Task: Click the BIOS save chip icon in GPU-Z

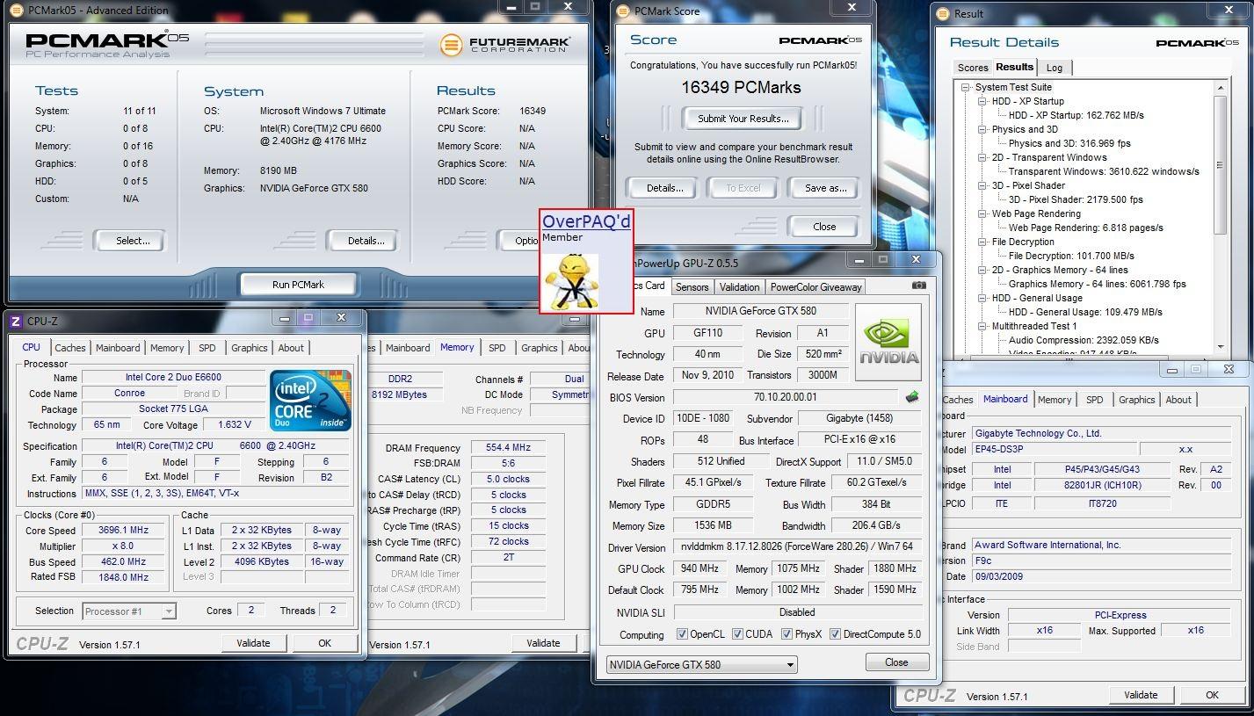Action: pyautogui.click(x=913, y=397)
